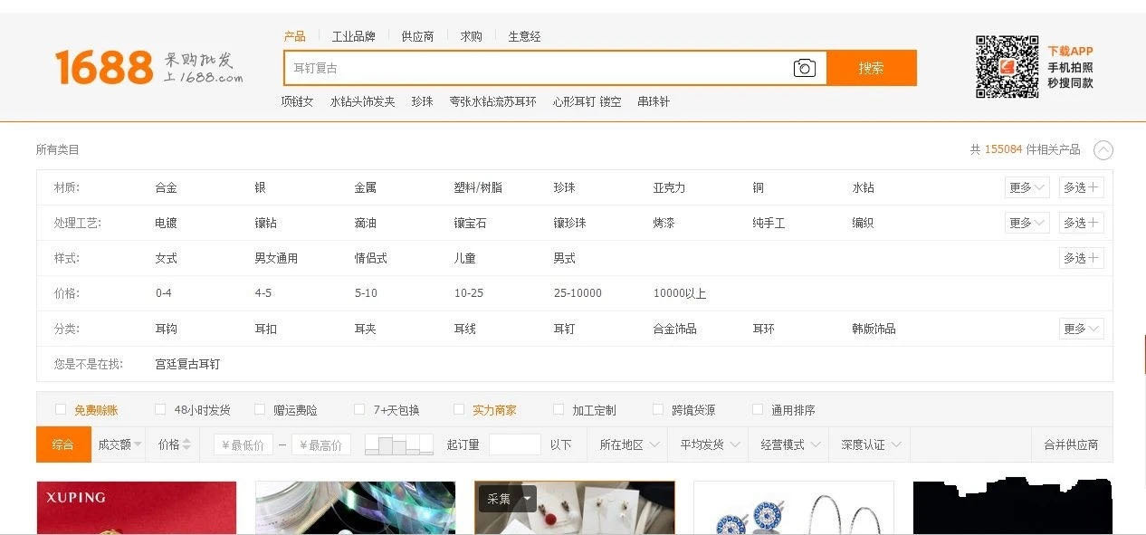The width and height of the screenshot is (1146, 535).
Task: Click 多选 in the 处理工艺 row
Action: point(1082,223)
